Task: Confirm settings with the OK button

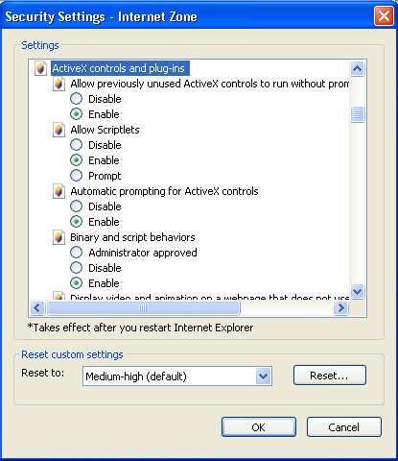Action: coord(259,427)
